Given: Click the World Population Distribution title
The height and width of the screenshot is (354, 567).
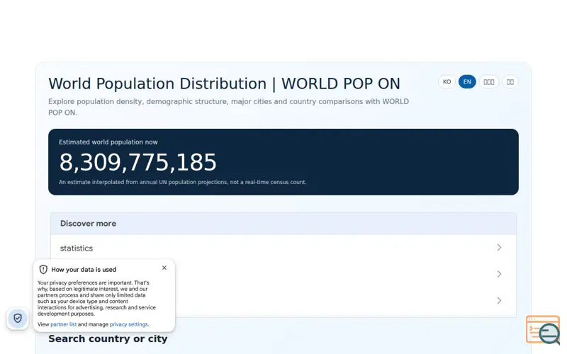Looking at the screenshot, I should click(x=224, y=84).
